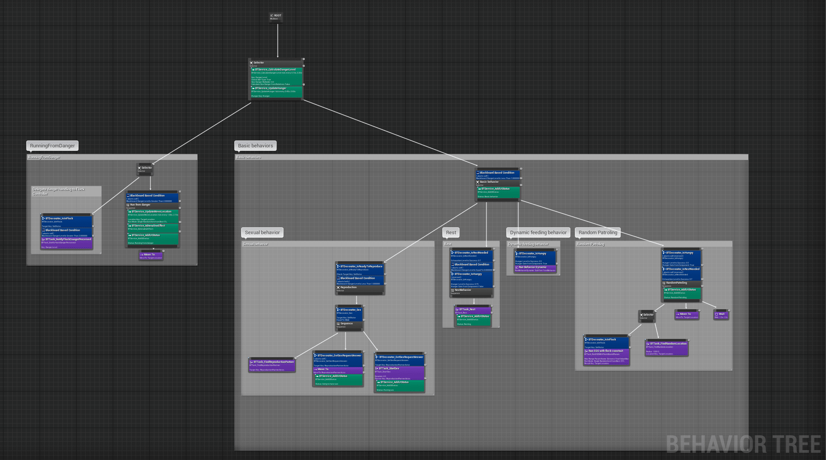Click the BTService_CalculateDangerLevel service
The width and height of the screenshot is (826, 460).
pos(277,77)
